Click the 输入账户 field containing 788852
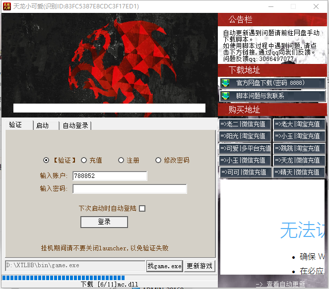 click(x=110, y=176)
